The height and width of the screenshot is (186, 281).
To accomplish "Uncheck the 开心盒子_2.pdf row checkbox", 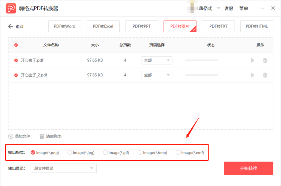I will [x=16, y=75].
